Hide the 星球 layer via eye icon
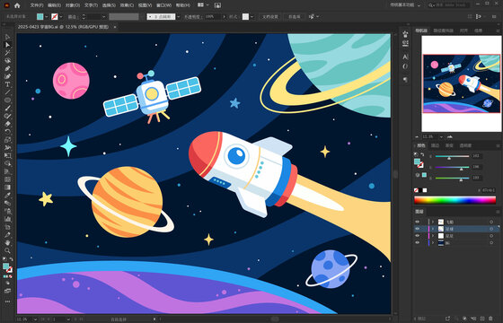The height and width of the screenshot is (323, 503). [418, 229]
